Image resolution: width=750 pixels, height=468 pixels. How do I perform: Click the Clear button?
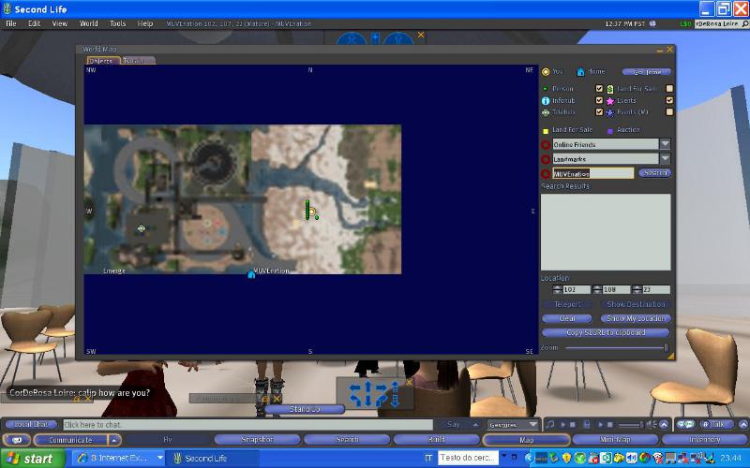[567, 318]
